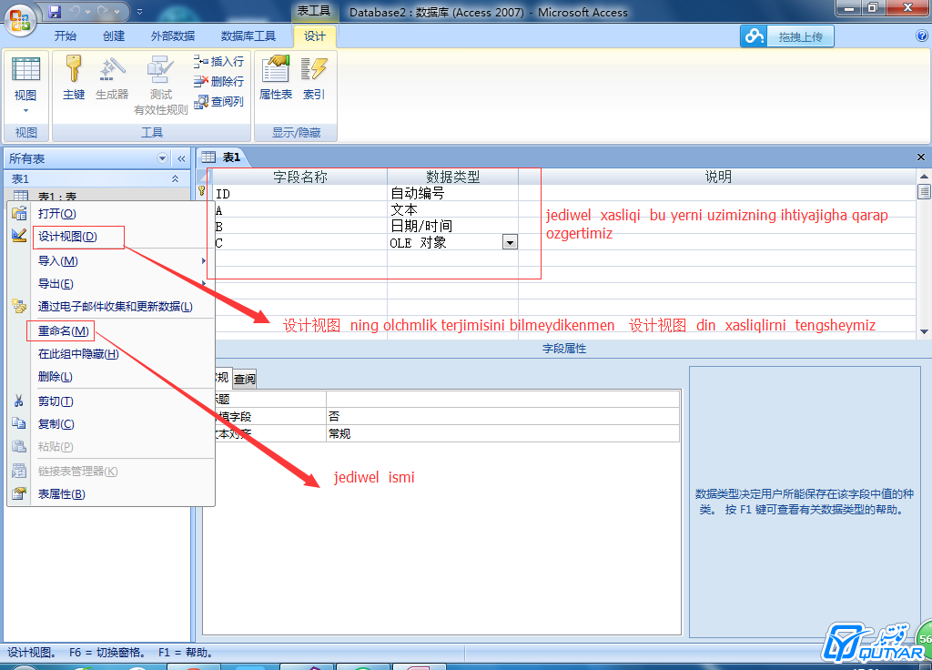Select 在此组中隐藏(H) menu item

[x=111, y=354]
